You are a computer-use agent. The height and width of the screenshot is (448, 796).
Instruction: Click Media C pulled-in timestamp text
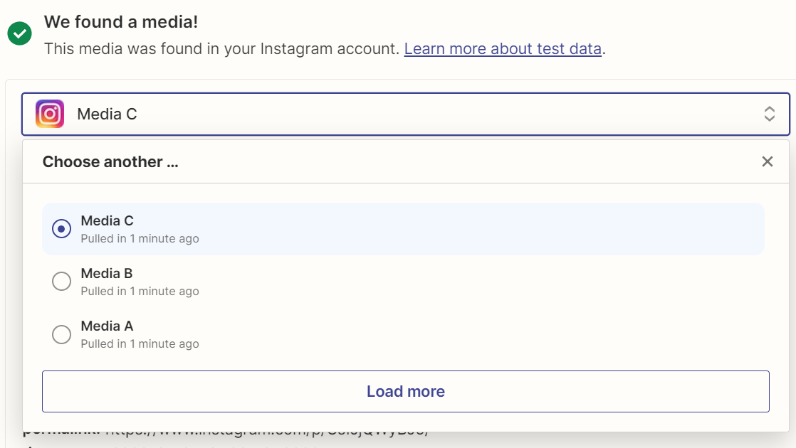pos(140,238)
